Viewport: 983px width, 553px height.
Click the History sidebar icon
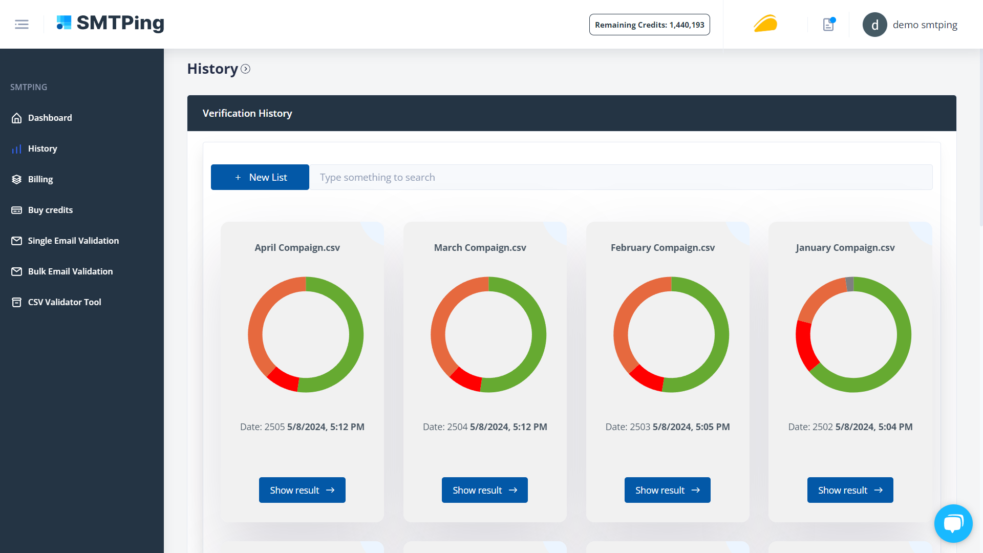click(16, 148)
